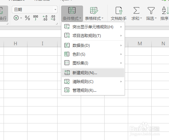Open 色阶(S) submenu
This screenshot has width=169, height=140.
click(x=93, y=54)
